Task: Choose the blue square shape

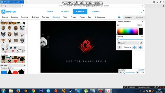Action: click(x=4, y=72)
